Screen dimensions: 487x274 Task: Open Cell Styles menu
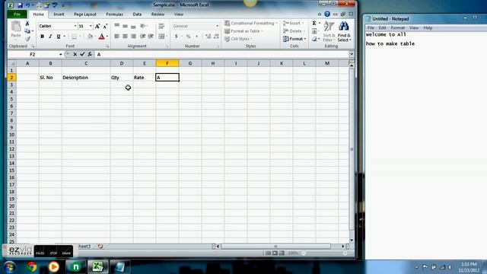click(238, 39)
